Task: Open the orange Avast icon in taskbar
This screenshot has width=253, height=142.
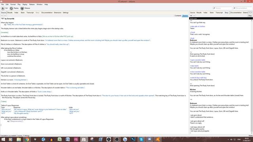Action: 158,139
